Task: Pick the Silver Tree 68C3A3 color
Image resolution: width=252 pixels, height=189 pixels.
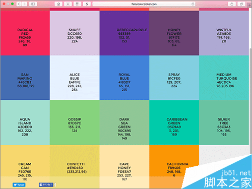Action: coord(224,122)
